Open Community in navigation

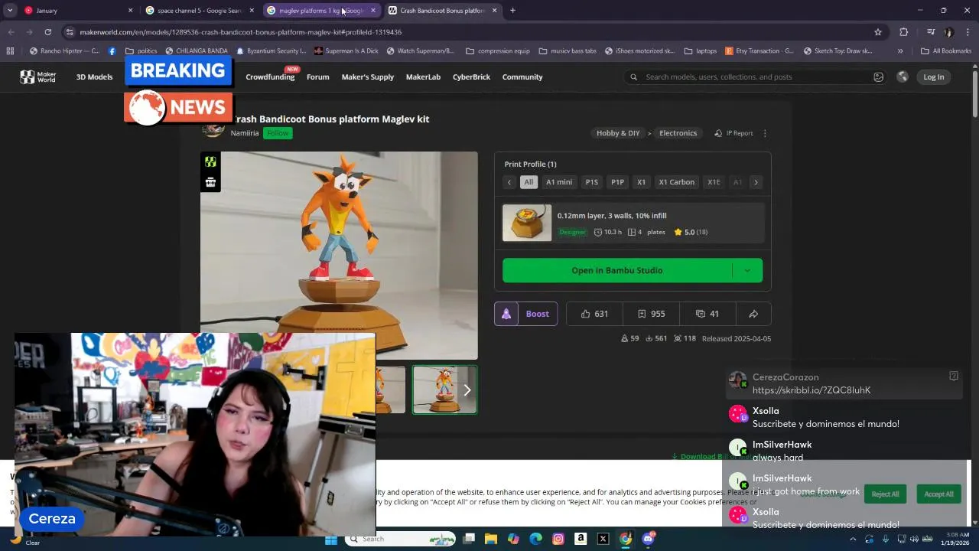tap(522, 77)
